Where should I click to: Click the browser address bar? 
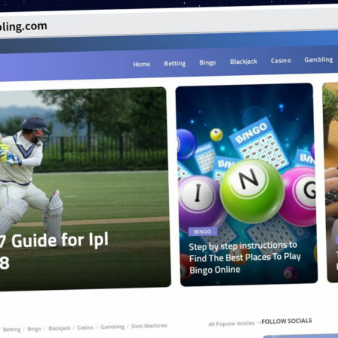[169, 24]
